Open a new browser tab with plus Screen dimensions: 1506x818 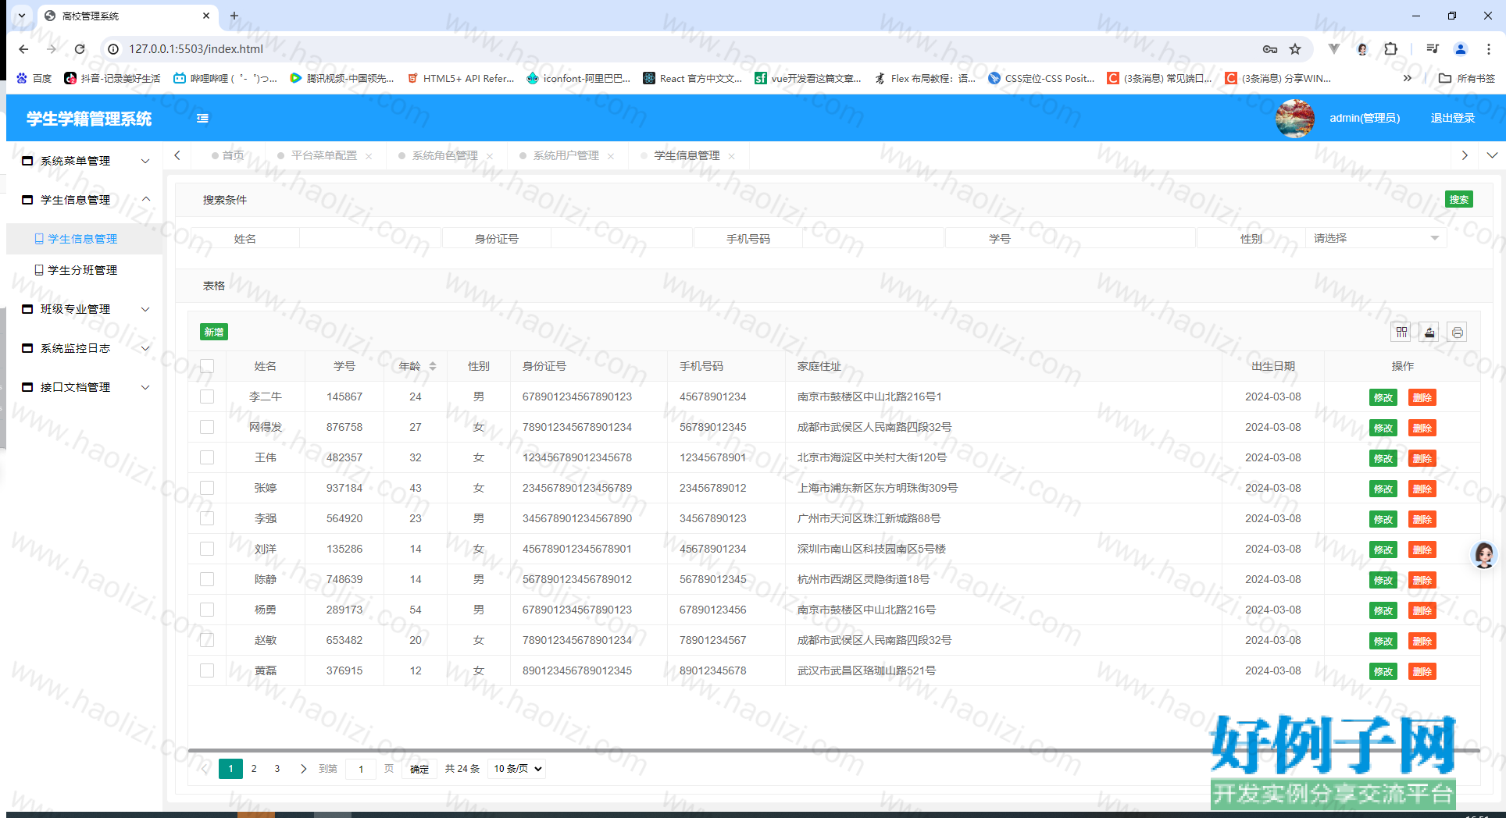click(x=234, y=16)
